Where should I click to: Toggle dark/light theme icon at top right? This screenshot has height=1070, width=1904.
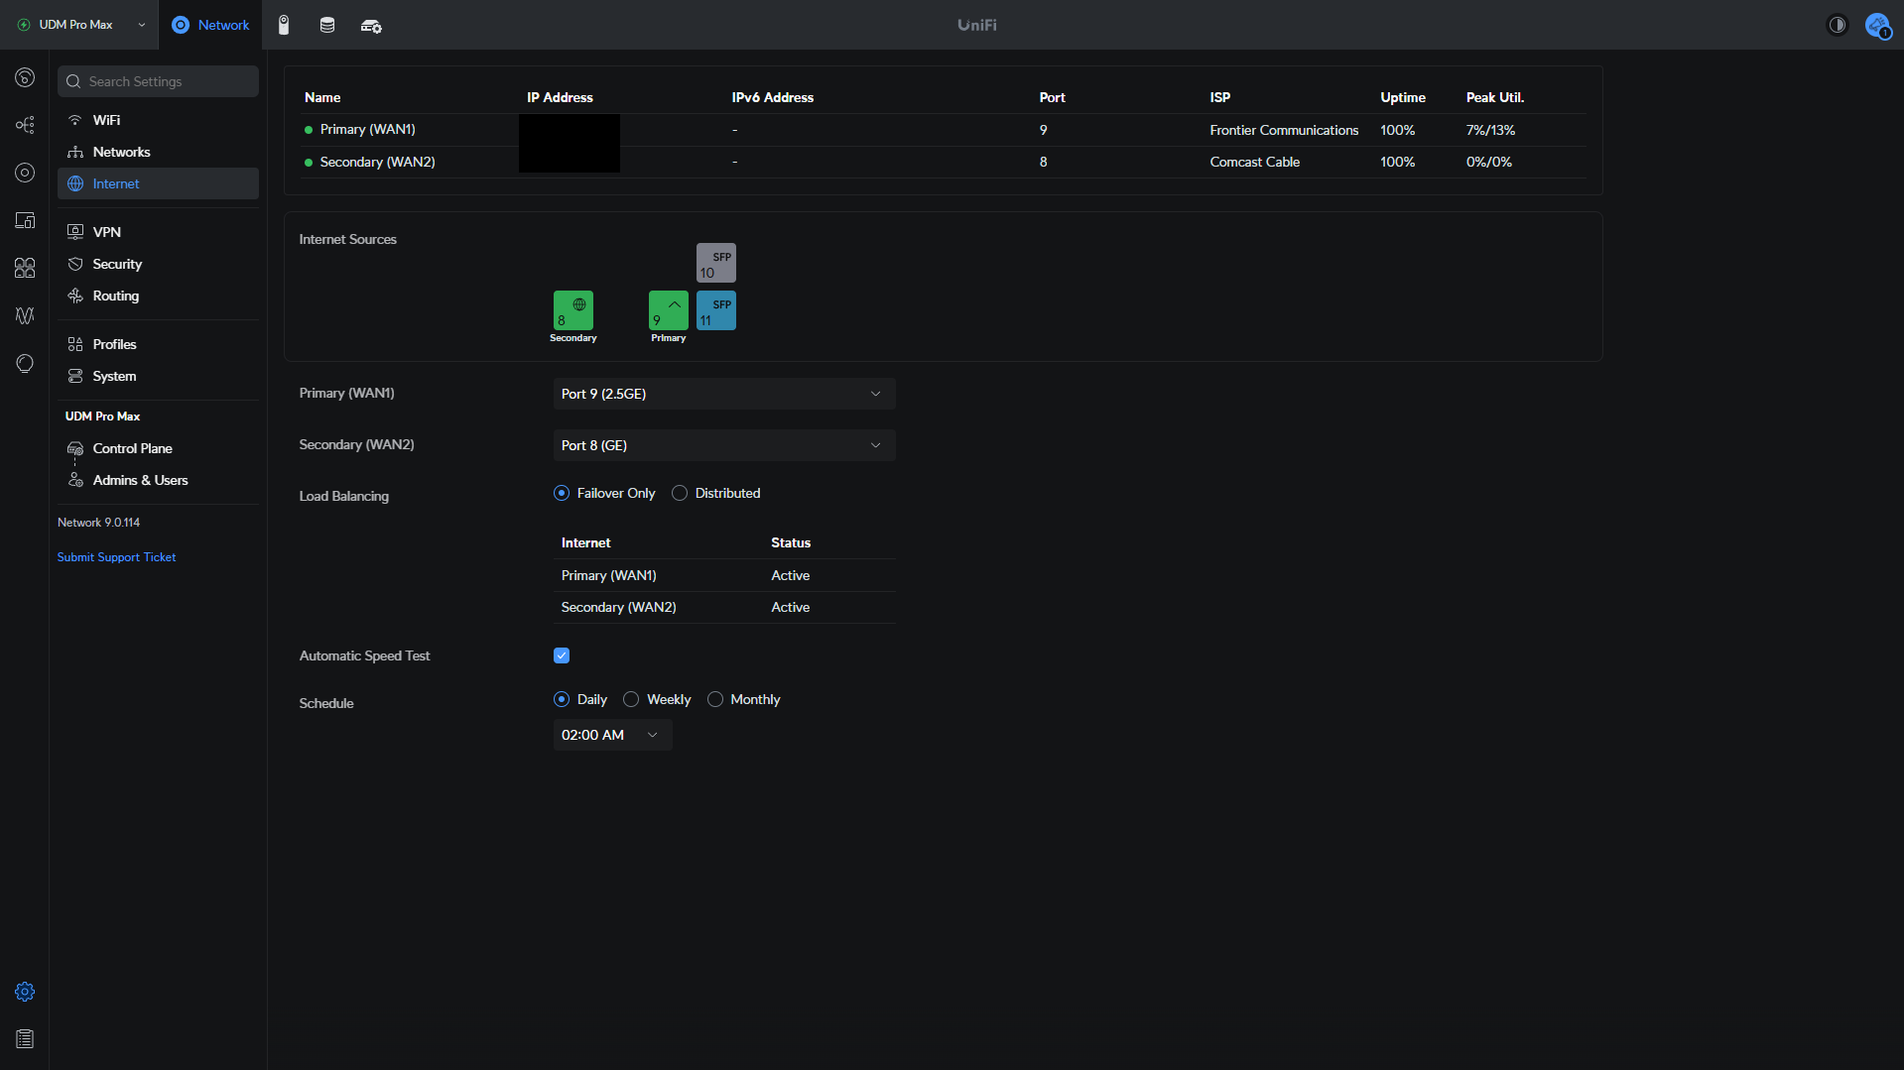pos(1838,25)
